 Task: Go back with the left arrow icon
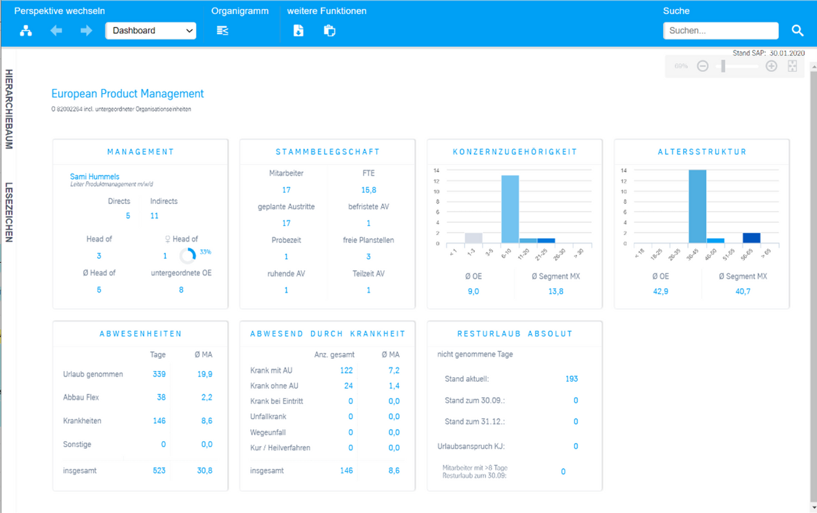[x=56, y=31]
